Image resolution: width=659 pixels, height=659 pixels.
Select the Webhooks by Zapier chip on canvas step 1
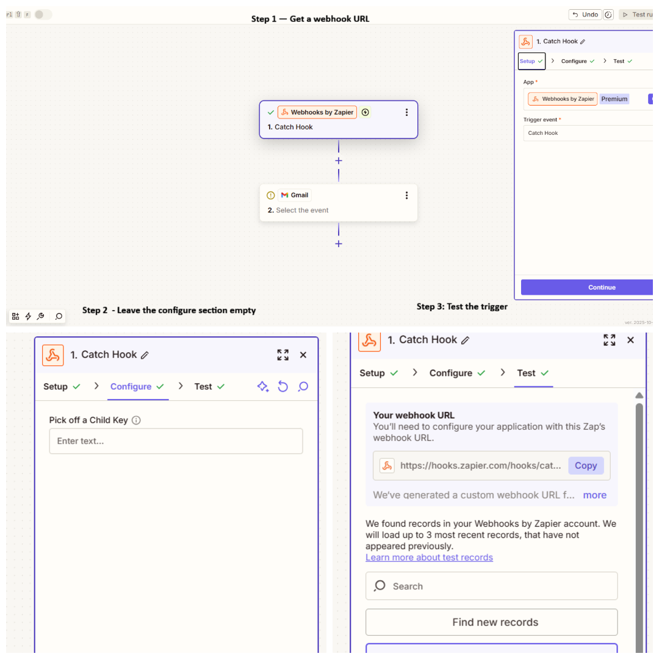317,112
